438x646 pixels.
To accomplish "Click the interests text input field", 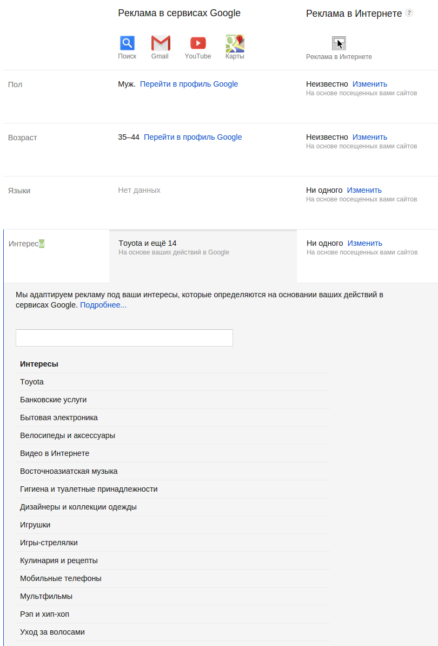I will coord(124,338).
